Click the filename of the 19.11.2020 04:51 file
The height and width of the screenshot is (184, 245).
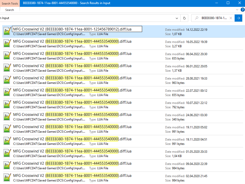click(72, 139)
